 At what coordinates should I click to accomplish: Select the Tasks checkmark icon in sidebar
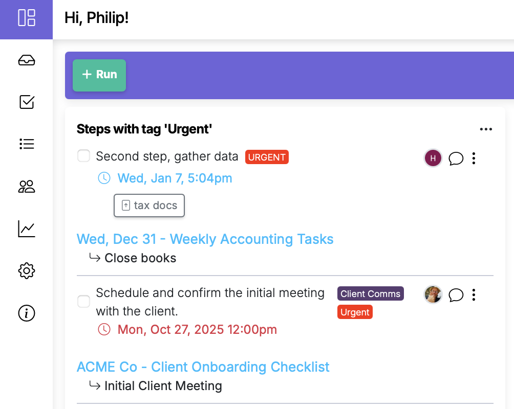pos(26,102)
